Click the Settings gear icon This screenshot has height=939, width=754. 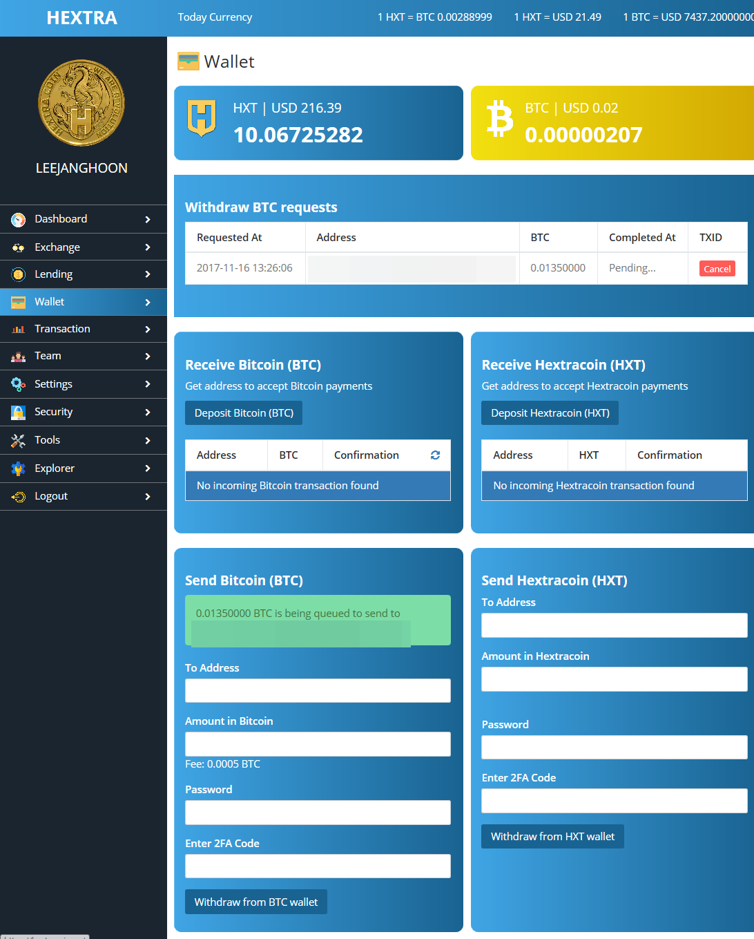pyautogui.click(x=19, y=384)
